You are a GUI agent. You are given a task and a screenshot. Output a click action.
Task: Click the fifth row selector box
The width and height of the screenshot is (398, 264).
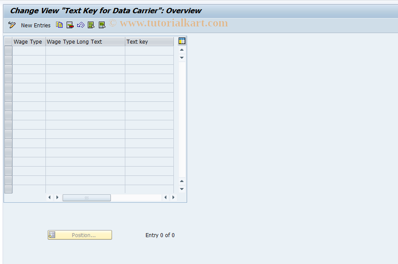coord(8,88)
